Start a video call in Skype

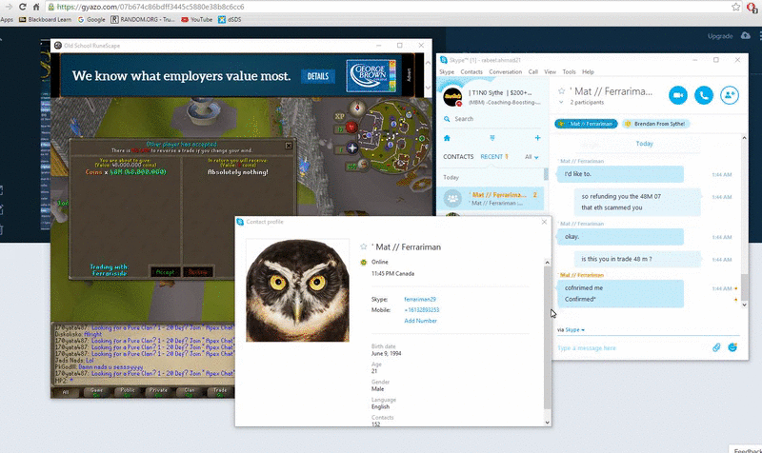pyautogui.click(x=678, y=95)
